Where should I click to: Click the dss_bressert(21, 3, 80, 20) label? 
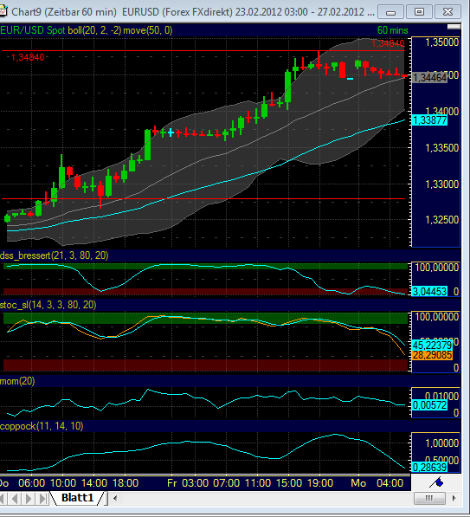pyautogui.click(x=55, y=255)
